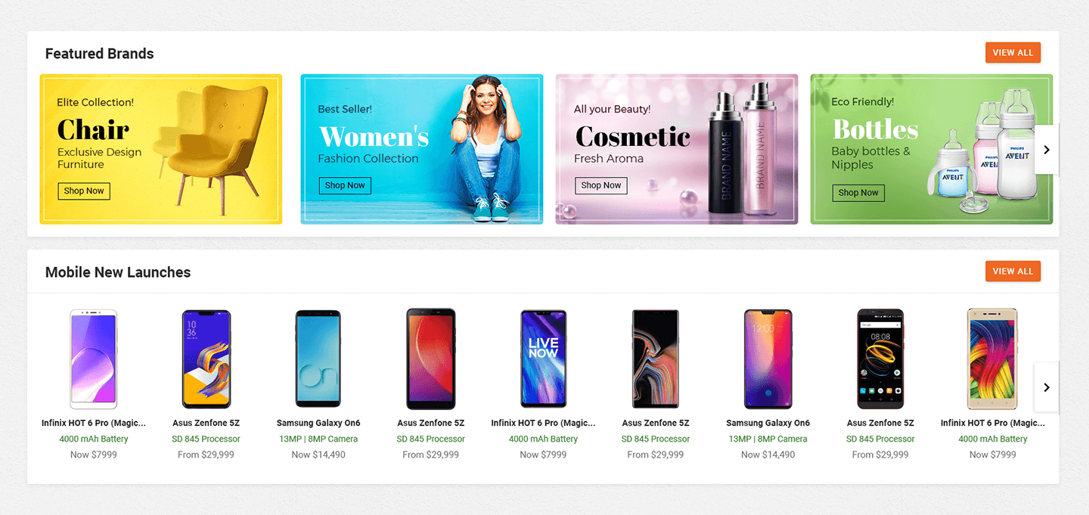Click Shop Now on the Chair banner

(x=84, y=191)
